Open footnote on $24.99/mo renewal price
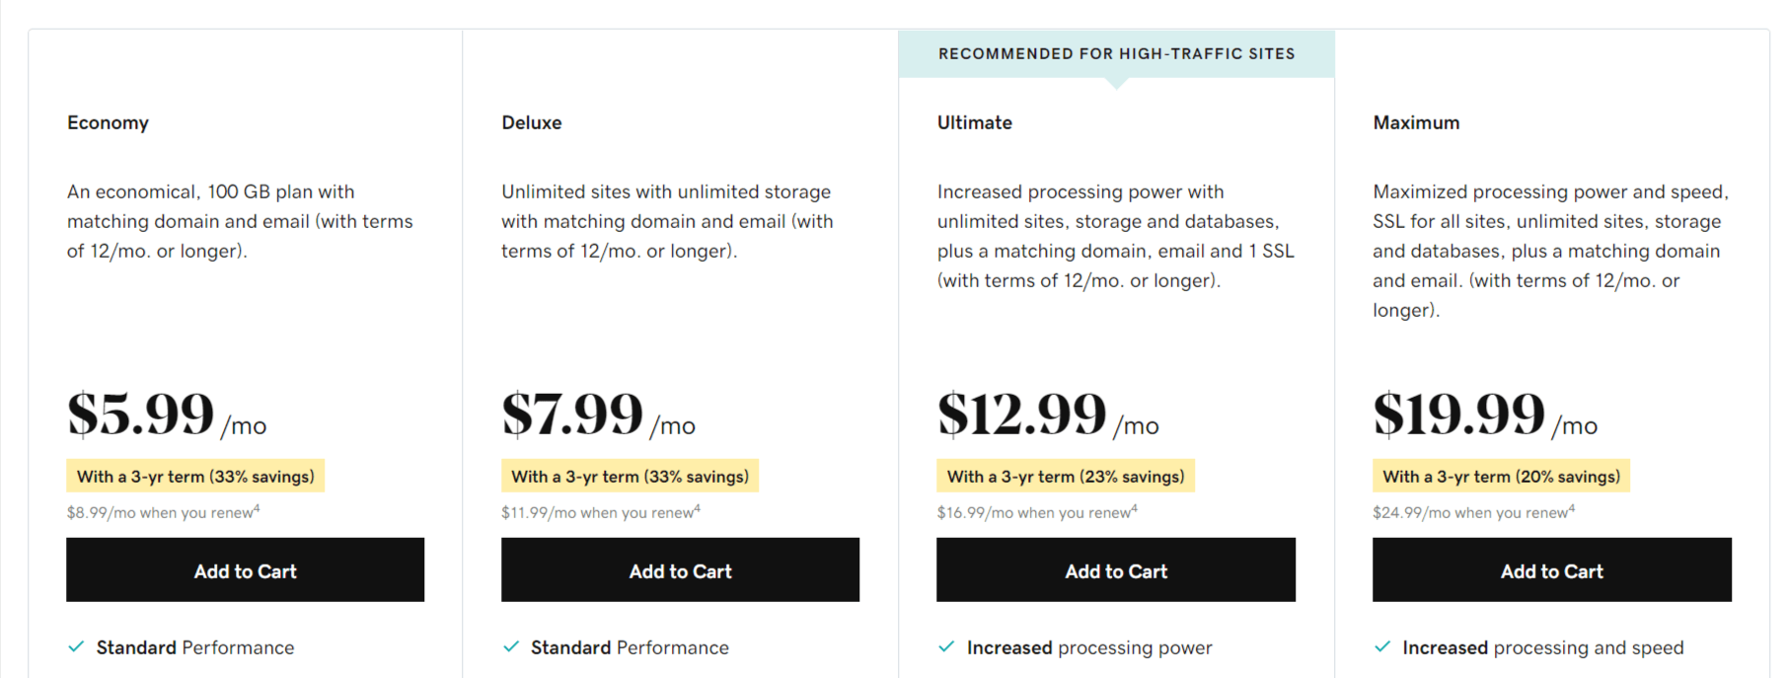 (x=1572, y=508)
